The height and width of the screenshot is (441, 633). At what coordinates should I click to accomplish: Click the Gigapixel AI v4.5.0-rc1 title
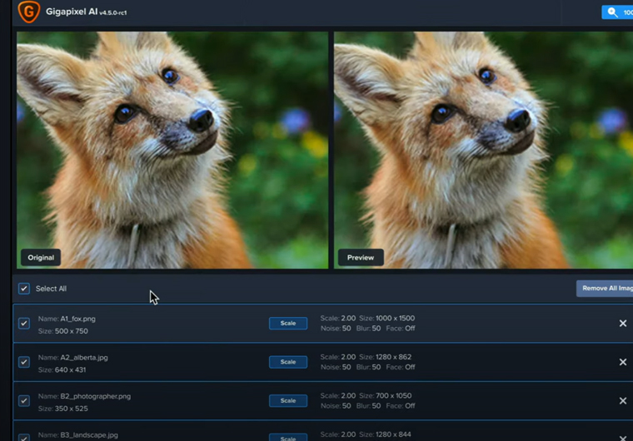coord(86,12)
